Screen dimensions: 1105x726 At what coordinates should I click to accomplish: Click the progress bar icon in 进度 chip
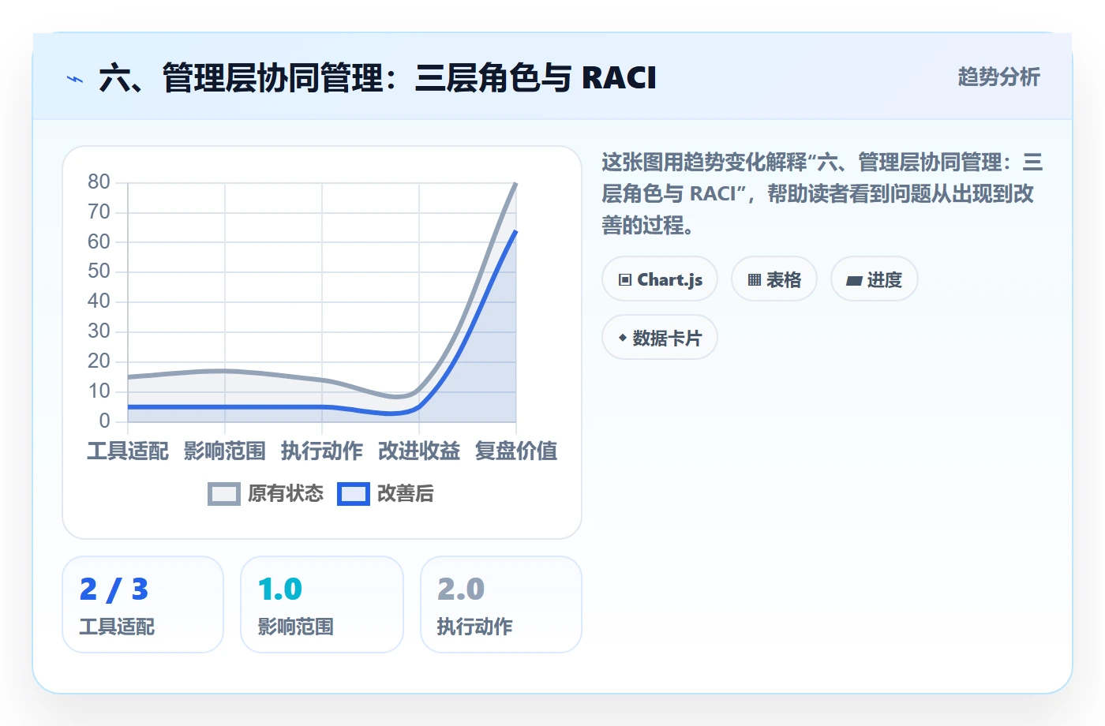point(854,280)
